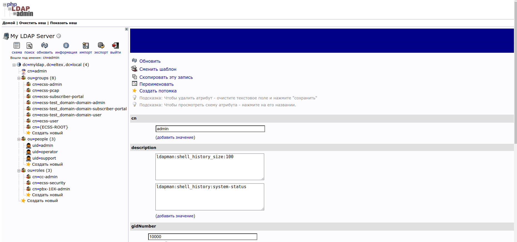Click Очистить кеш in the top menu
Image resolution: width=517 pixels, height=242 pixels.
point(32,23)
